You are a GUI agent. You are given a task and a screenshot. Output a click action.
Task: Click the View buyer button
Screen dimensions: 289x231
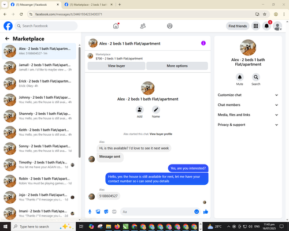(116, 66)
